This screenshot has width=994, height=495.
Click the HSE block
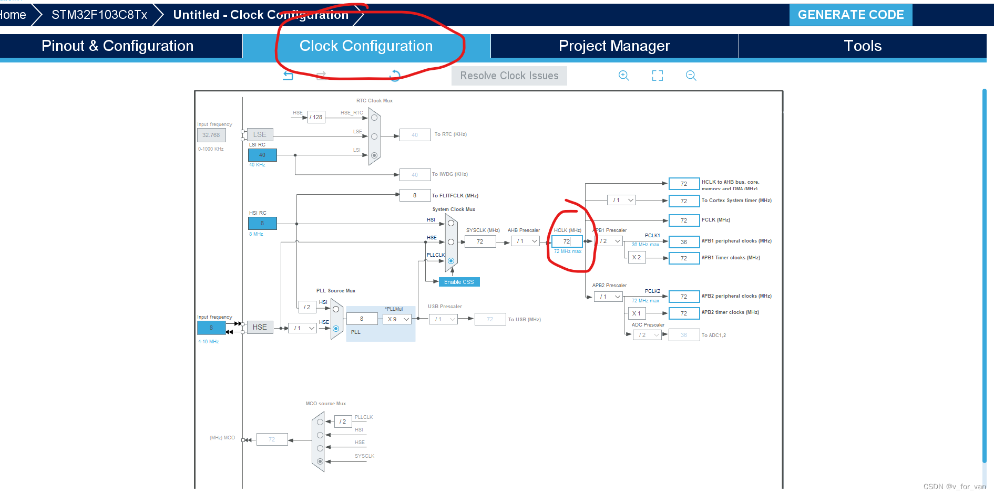[260, 327]
